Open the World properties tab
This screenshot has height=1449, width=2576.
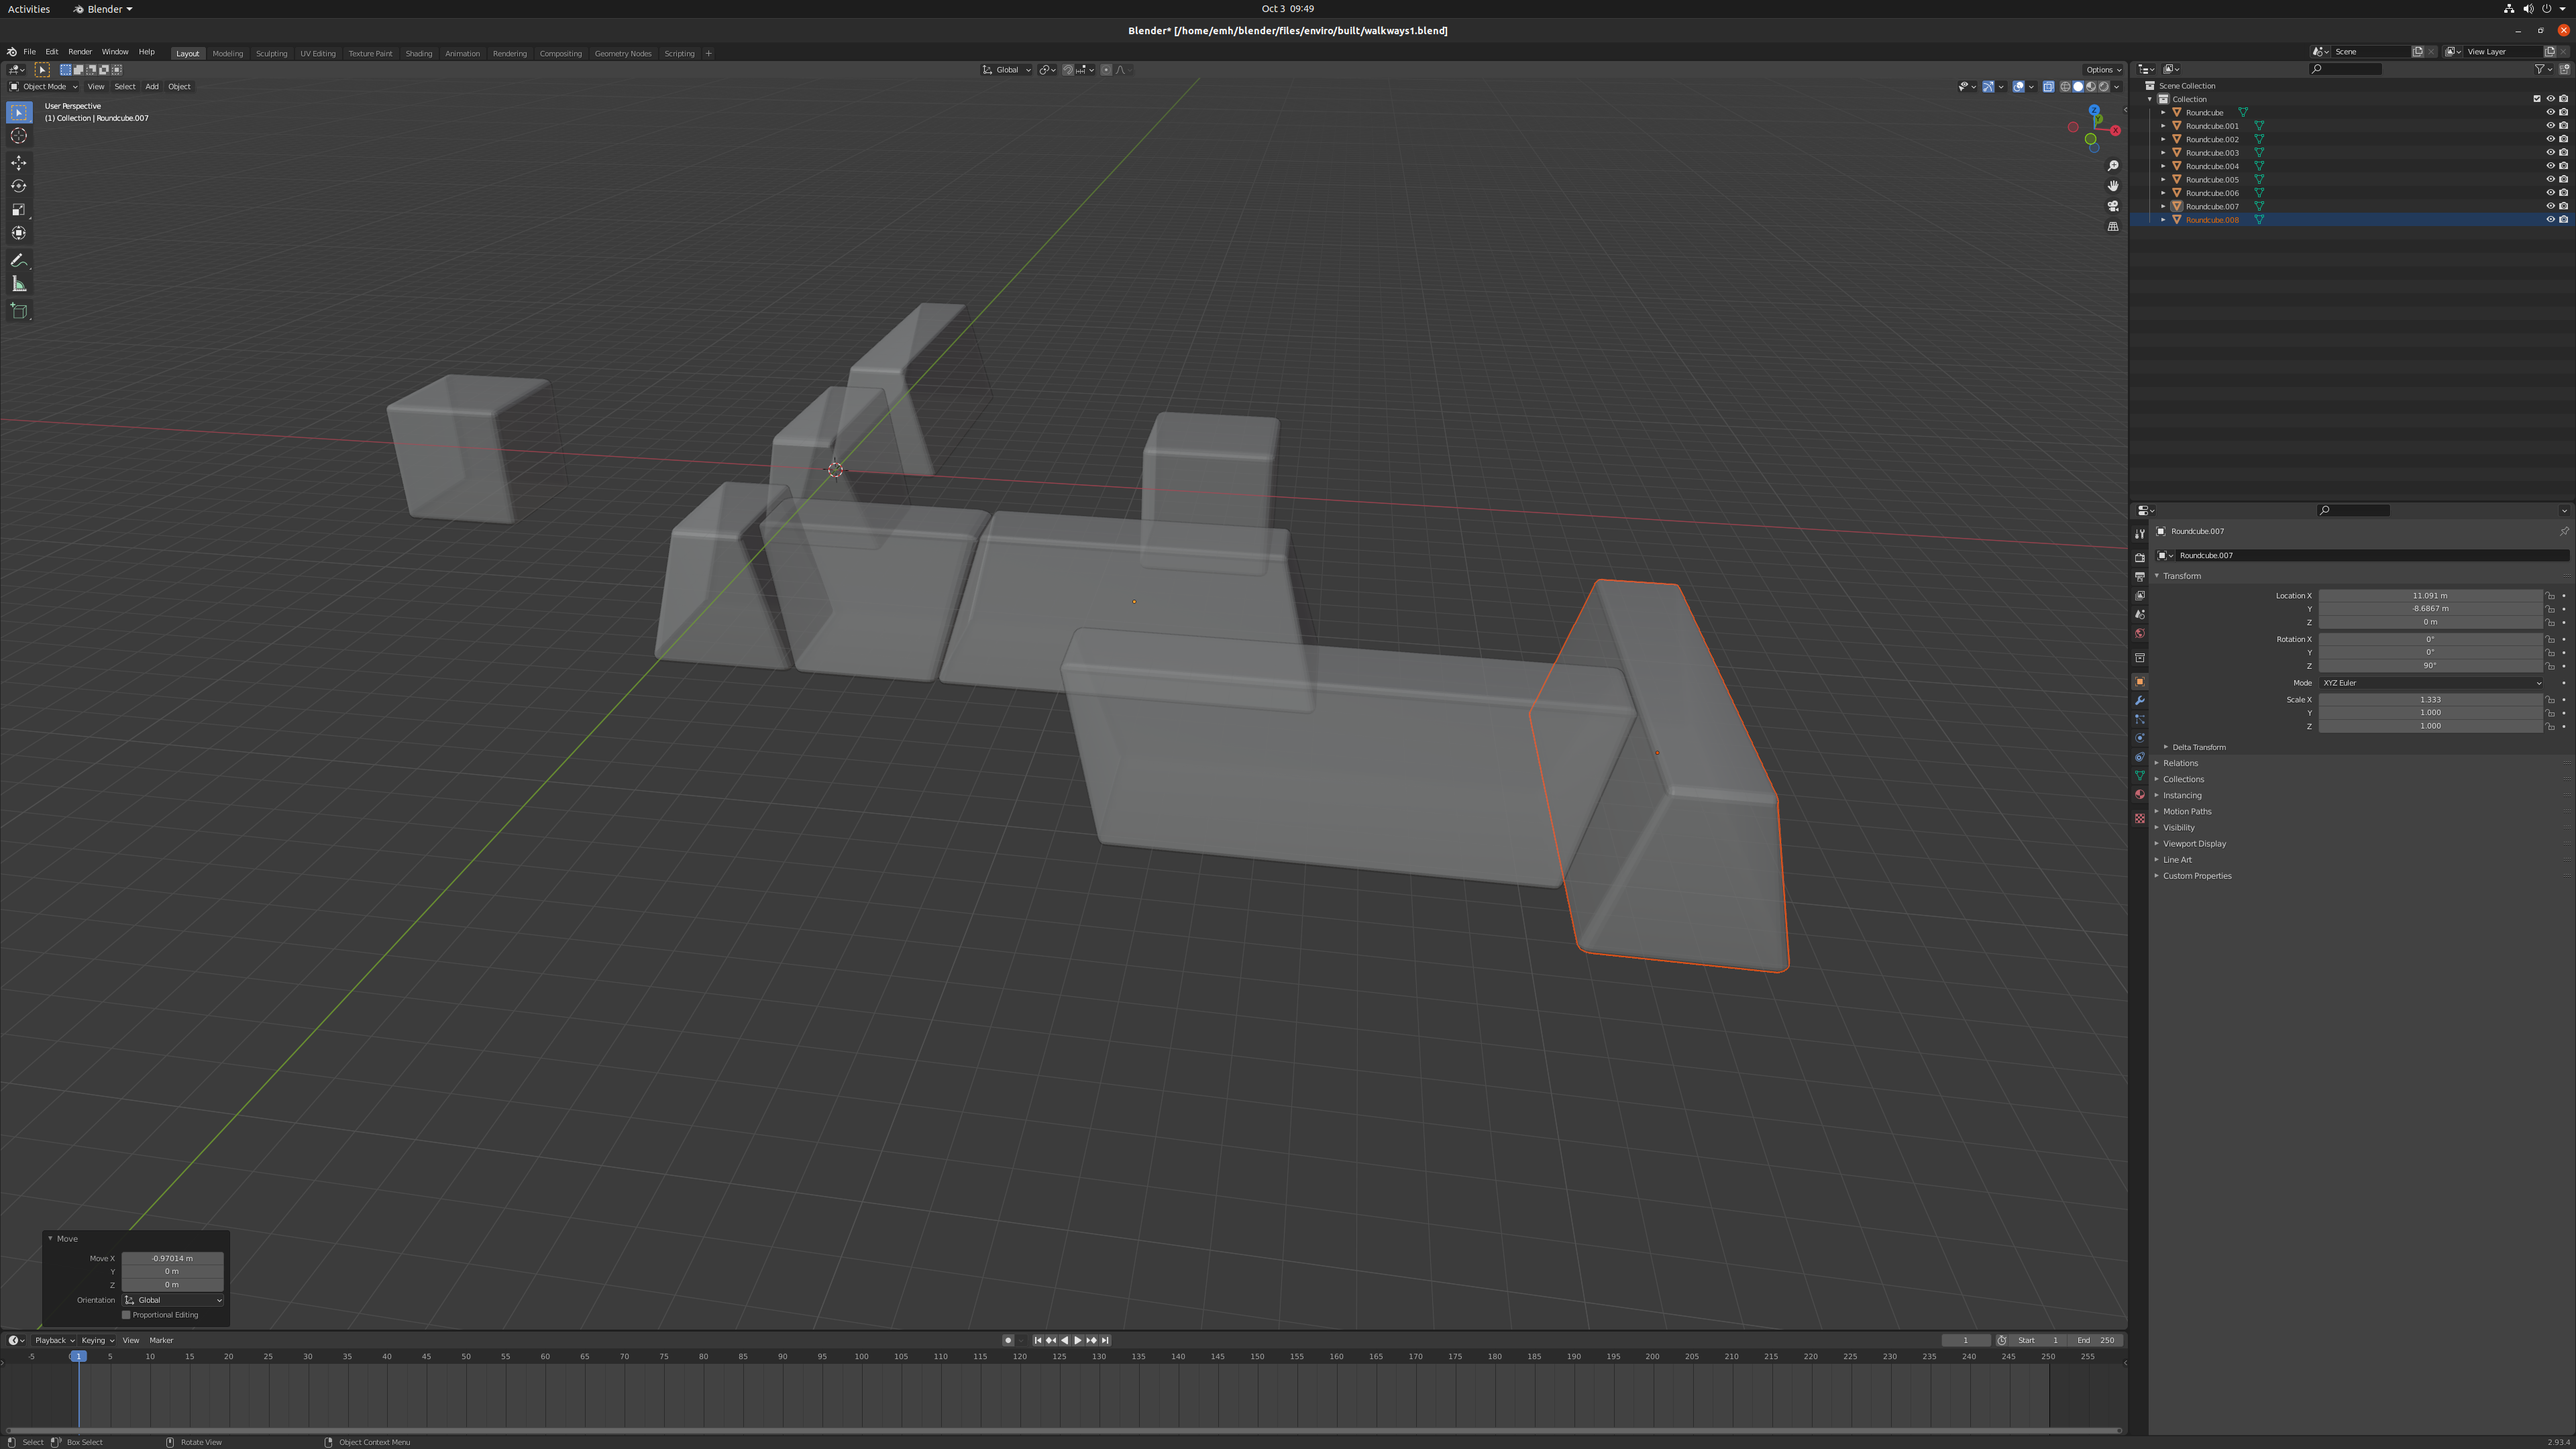[2140, 634]
